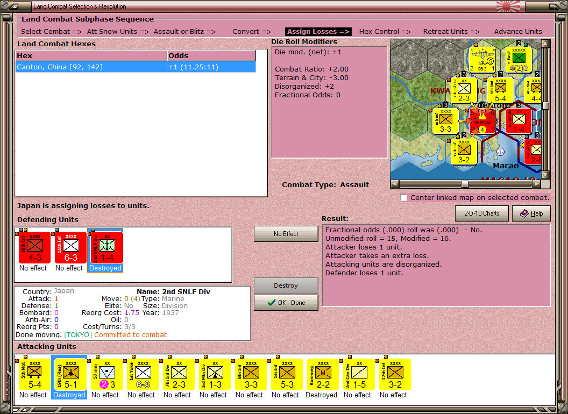Click the map scroll left arrow
This screenshot has width=568, height=414.
[x=395, y=184]
